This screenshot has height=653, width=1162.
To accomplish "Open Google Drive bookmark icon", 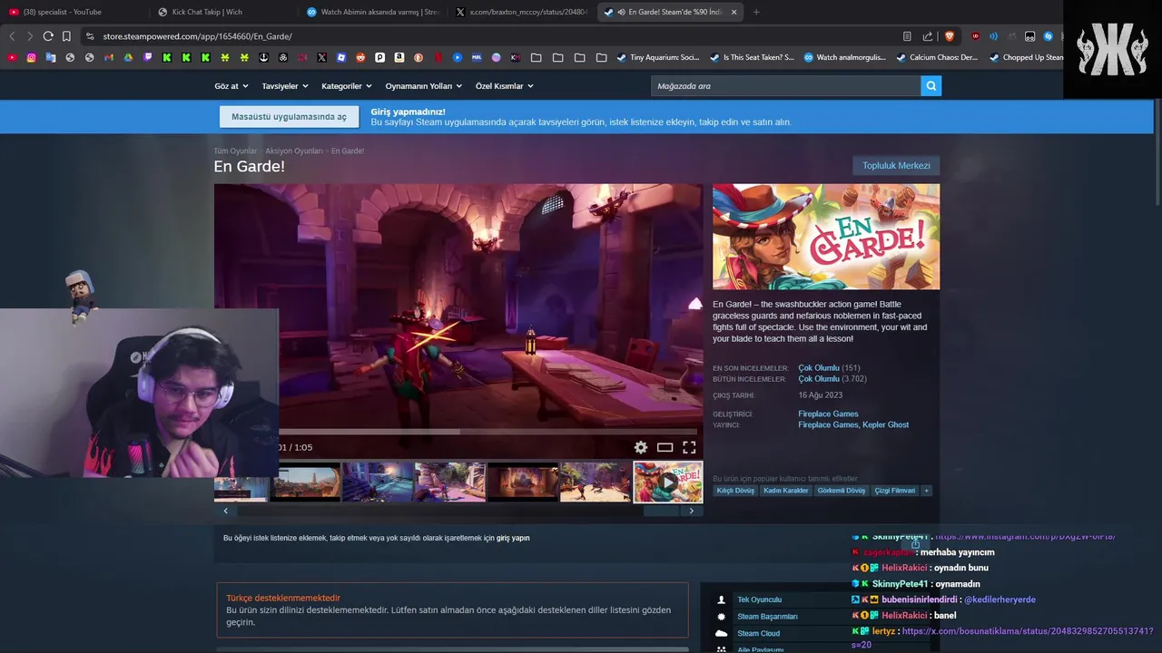I will pos(128,57).
